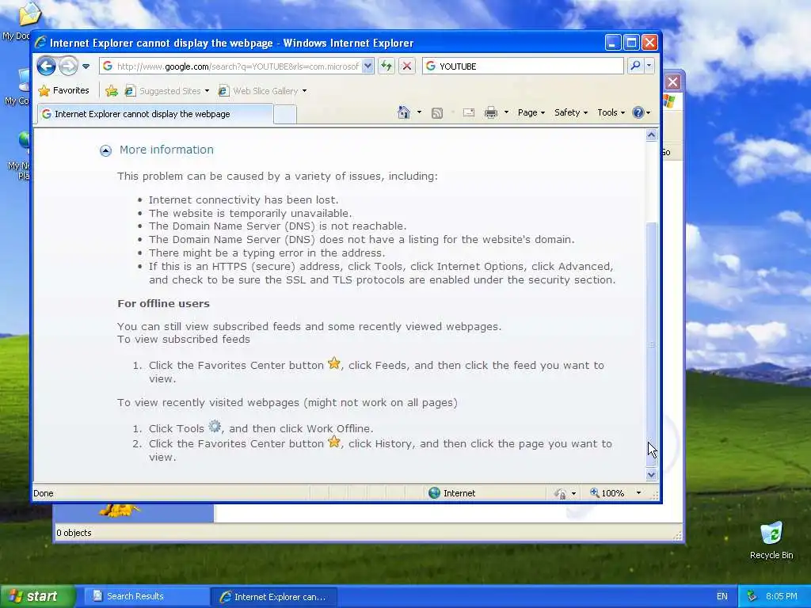Image resolution: width=811 pixels, height=608 pixels.
Task: Click the Start button
Action: pyautogui.click(x=37, y=596)
